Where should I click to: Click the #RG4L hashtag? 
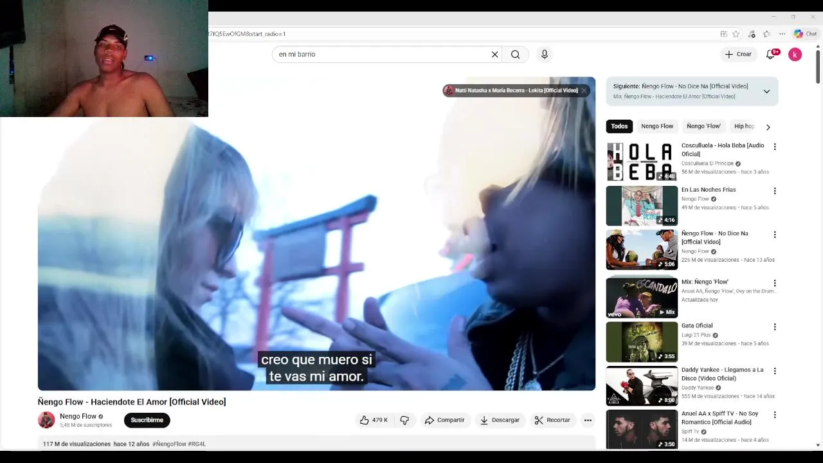[197, 444]
